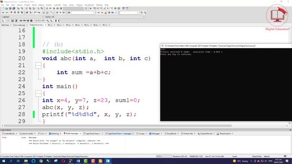Click the Rebuild icon

[x=57, y=8]
